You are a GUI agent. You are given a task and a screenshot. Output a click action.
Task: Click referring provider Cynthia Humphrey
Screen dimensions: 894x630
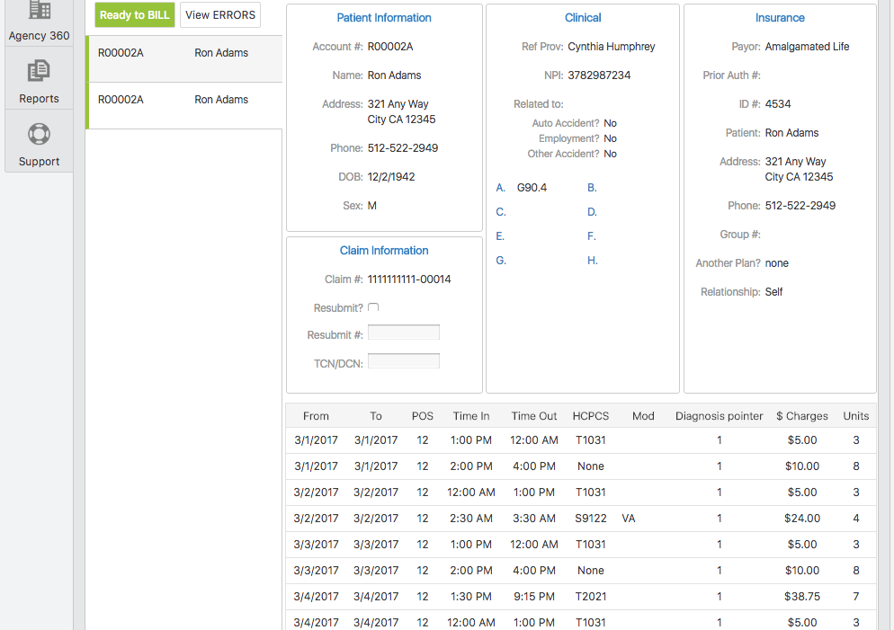tap(612, 47)
